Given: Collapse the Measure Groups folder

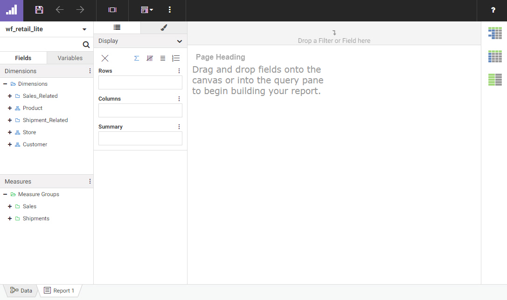Looking at the screenshot, I should [5, 194].
